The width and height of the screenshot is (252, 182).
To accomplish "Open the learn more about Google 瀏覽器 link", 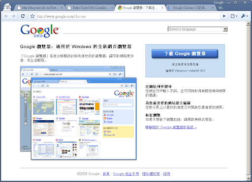I will pos(171,127).
